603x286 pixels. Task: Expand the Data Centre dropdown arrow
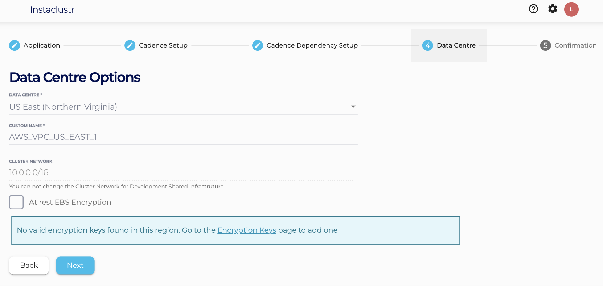tap(353, 107)
